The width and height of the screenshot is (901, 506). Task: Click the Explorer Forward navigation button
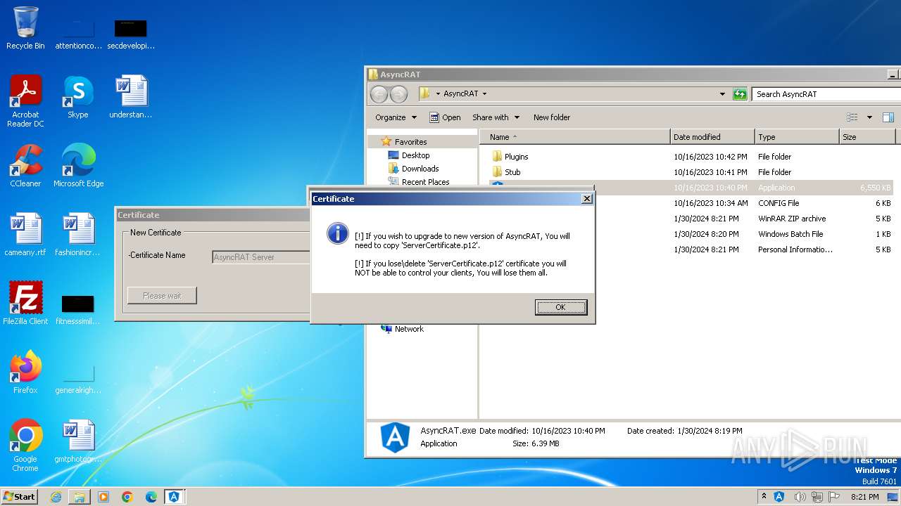tap(398, 93)
